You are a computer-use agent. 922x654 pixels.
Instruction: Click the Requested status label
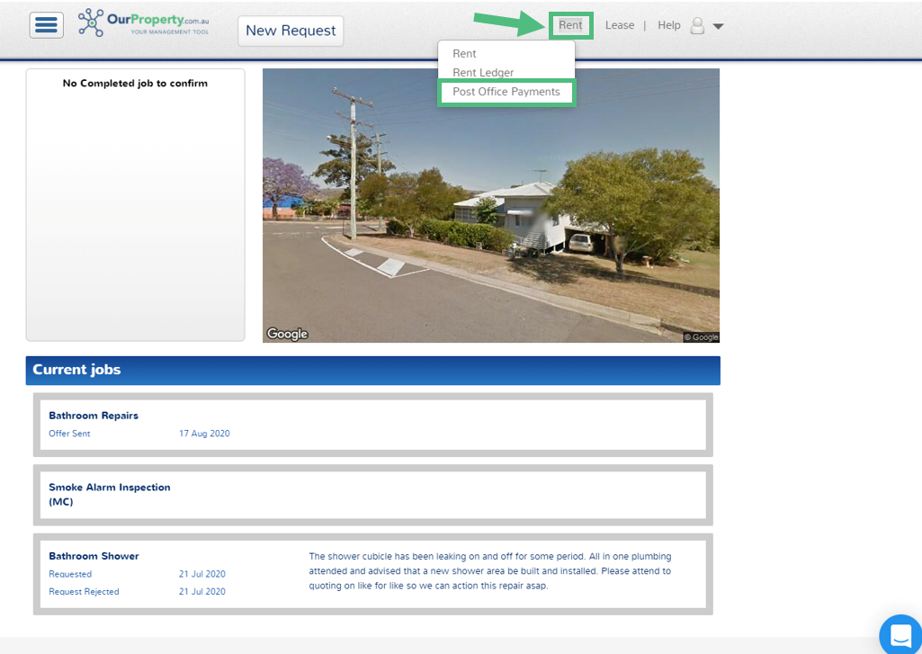(70, 574)
